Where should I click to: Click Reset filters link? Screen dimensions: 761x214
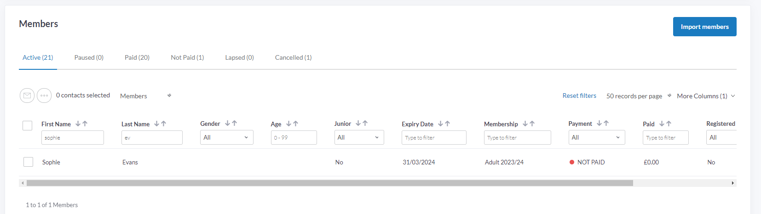click(x=579, y=96)
